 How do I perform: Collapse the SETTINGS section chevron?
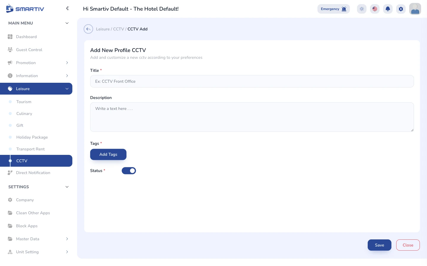click(x=67, y=187)
